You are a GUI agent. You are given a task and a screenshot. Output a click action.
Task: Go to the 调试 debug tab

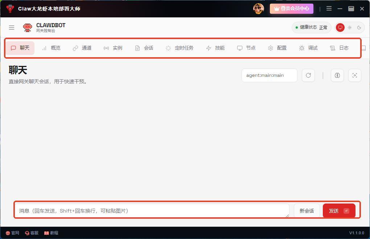tap(308, 48)
